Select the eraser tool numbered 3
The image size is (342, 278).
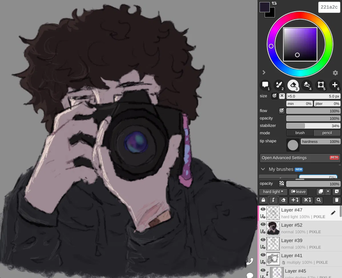pos(293,85)
